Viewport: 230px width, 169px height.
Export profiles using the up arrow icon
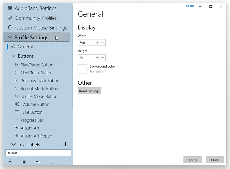tap(66, 162)
